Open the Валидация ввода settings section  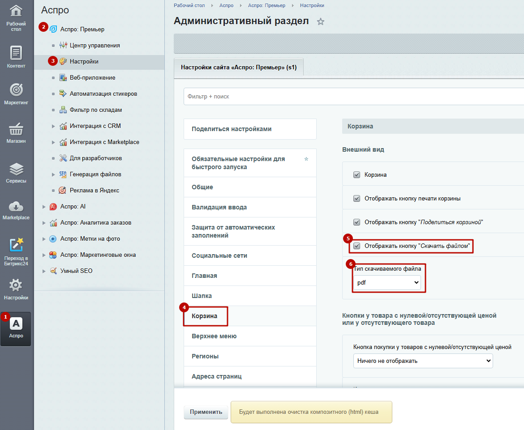250,207
